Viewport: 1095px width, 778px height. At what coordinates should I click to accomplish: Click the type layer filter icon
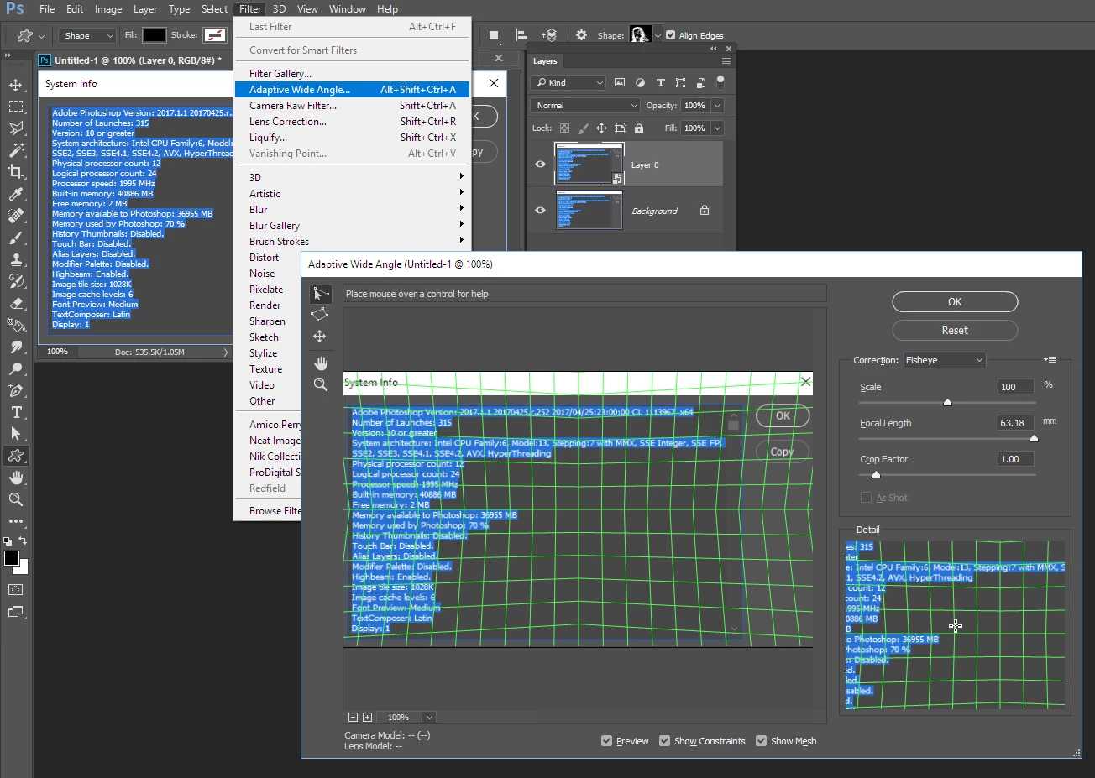[x=660, y=82]
